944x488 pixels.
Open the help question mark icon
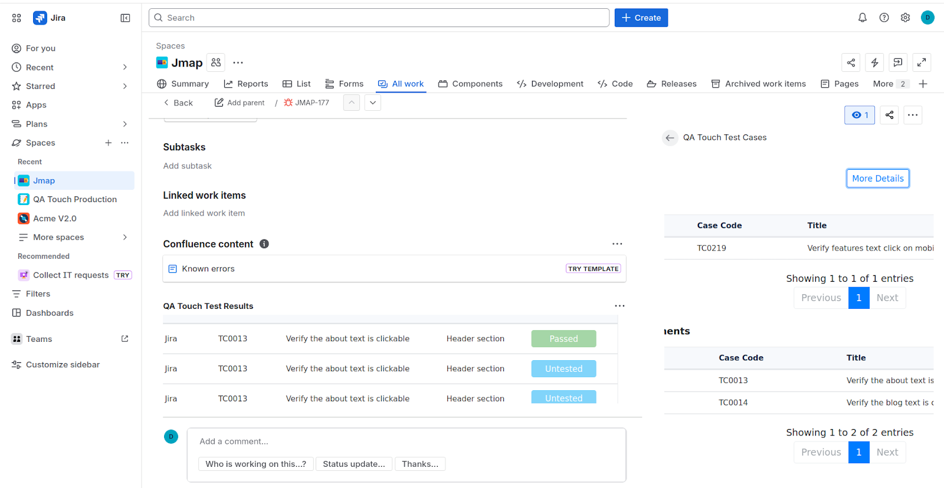pos(884,18)
